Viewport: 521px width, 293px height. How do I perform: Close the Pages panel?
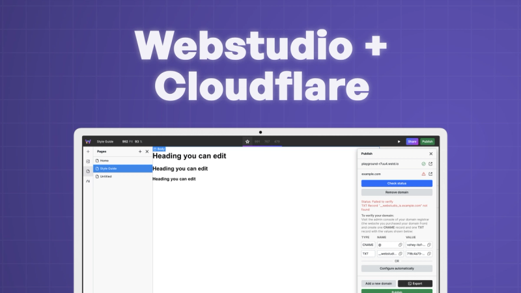point(147,152)
